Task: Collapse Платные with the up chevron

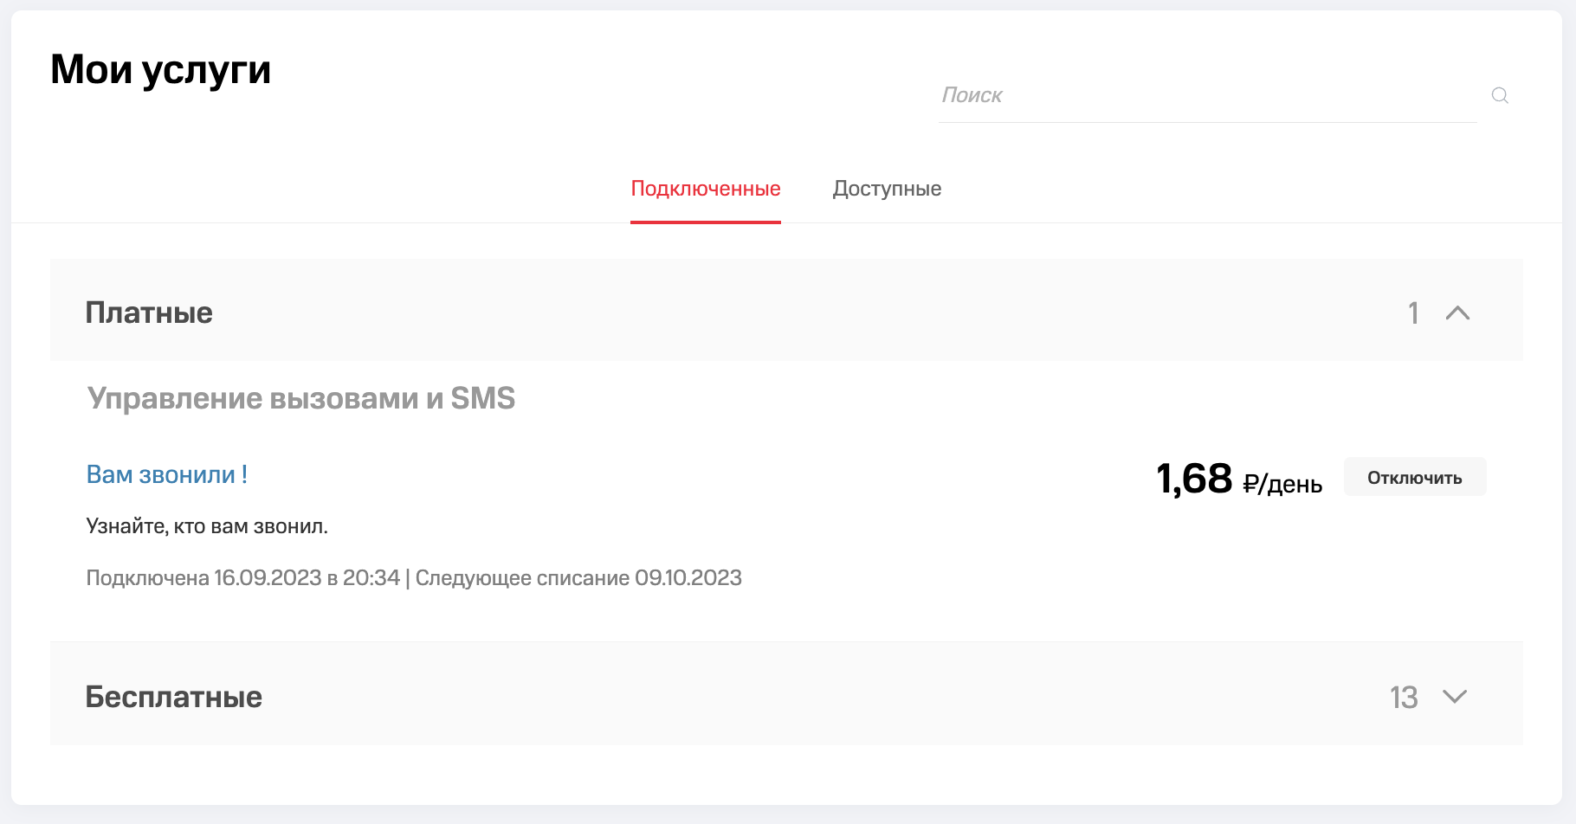Action: tap(1457, 313)
